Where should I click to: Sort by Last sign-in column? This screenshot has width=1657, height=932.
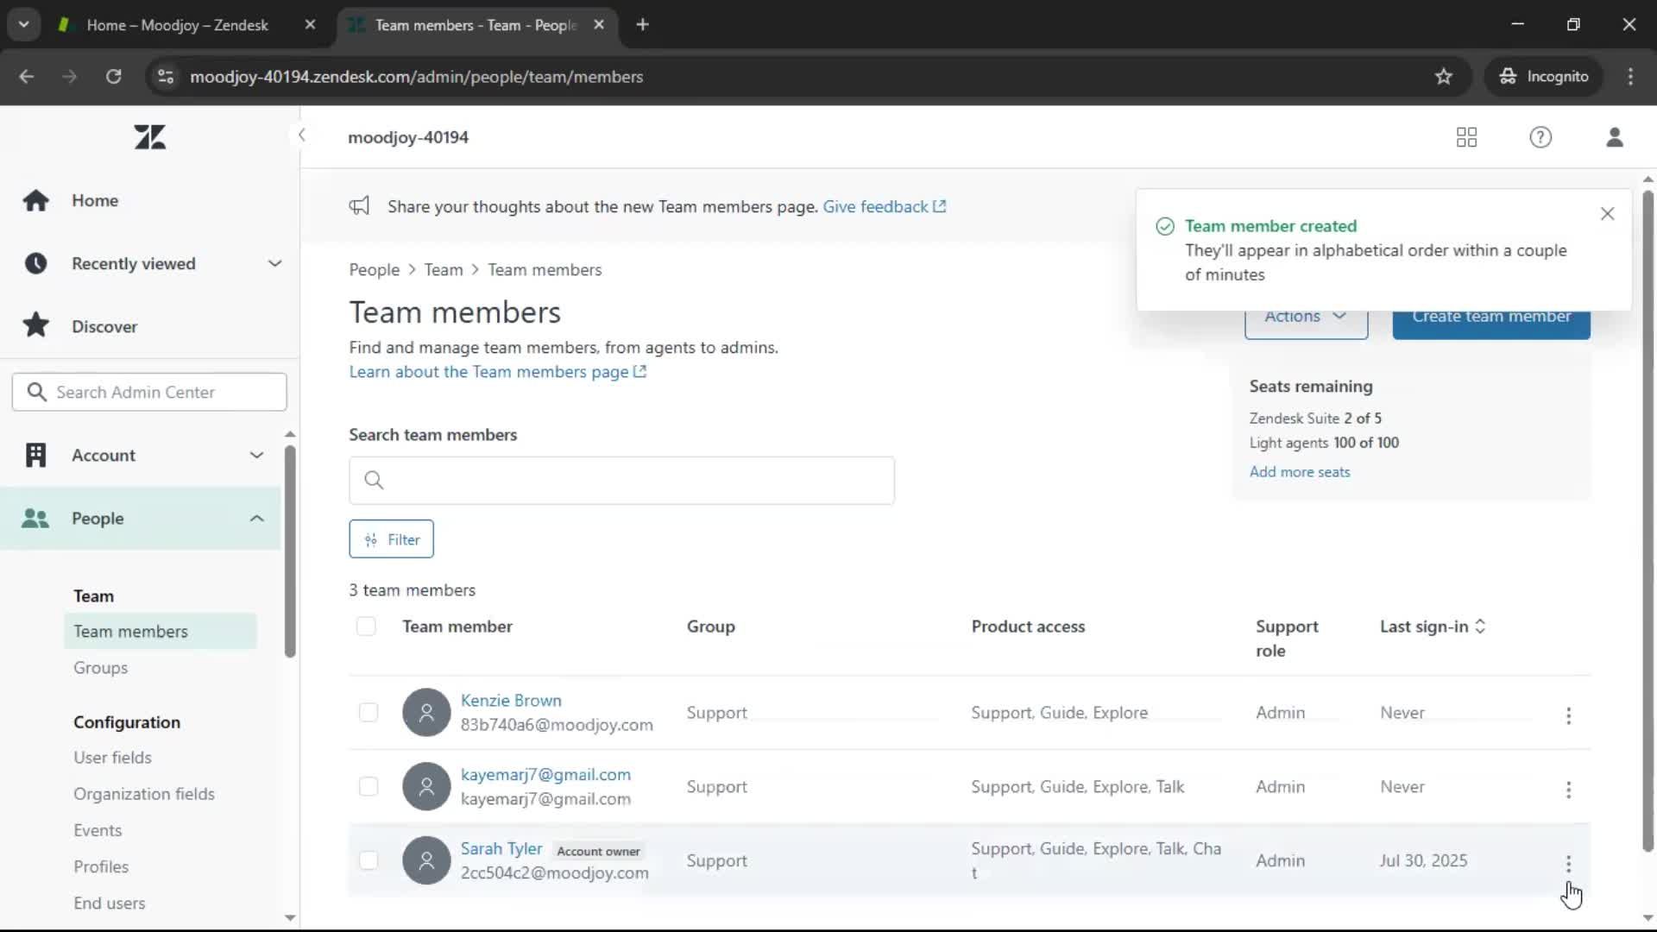(1433, 627)
